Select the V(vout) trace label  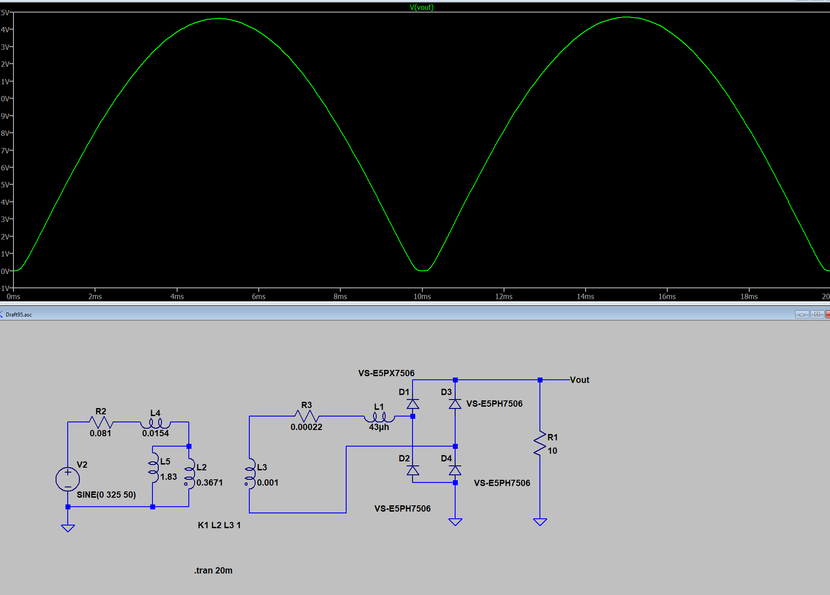pyautogui.click(x=422, y=7)
